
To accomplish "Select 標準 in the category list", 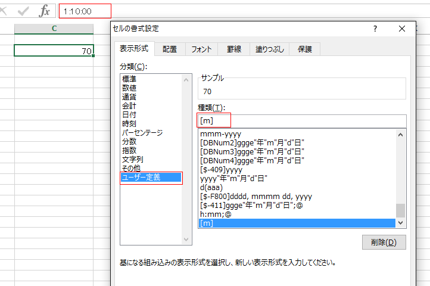I will tap(129, 79).
